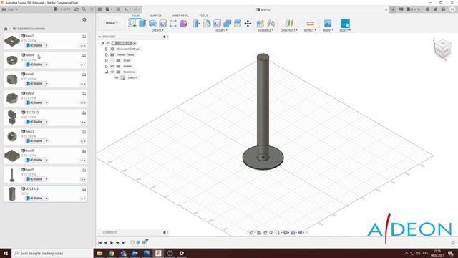The image size is (458, 258).
Task: Switch to the TOOLS tab
Action: (203, 16)
